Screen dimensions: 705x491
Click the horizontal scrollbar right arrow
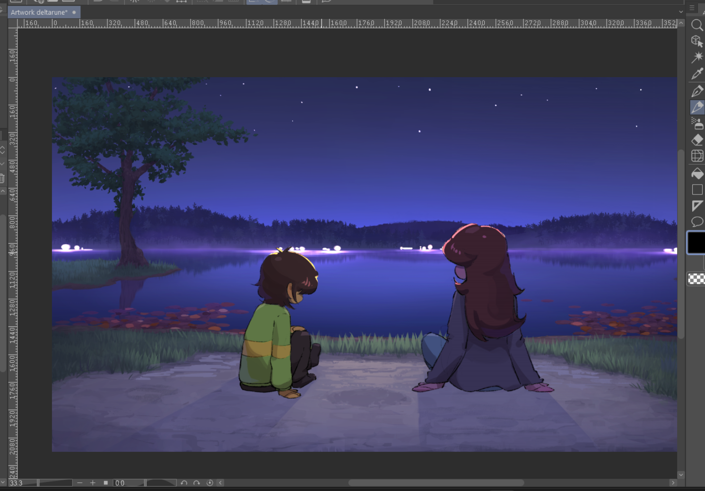click(673, 483)
